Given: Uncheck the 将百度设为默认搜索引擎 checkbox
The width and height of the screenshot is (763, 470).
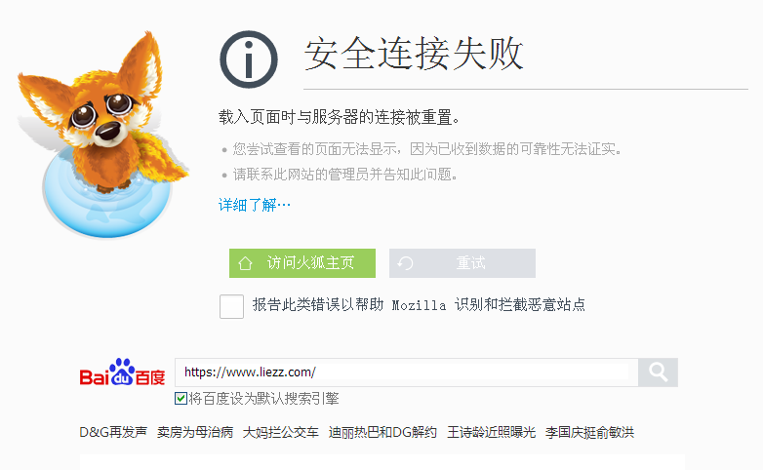Looking at the screenshot, I should tap(181, 399).
